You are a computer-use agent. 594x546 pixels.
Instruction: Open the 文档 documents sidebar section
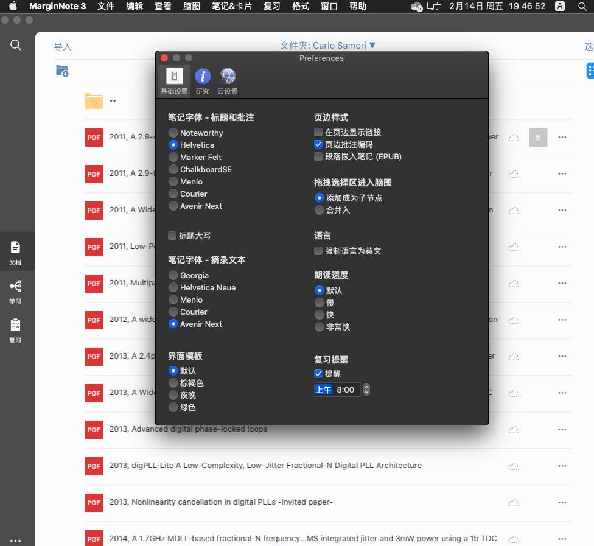pos(15,253)
